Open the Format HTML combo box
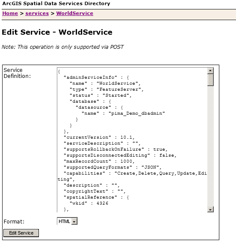Viewport: 236px width, 244px height. (67, 221)
